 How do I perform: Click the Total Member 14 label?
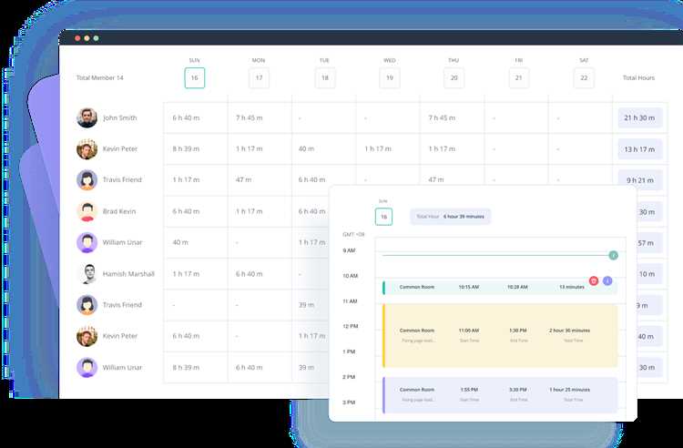(100, 78)
